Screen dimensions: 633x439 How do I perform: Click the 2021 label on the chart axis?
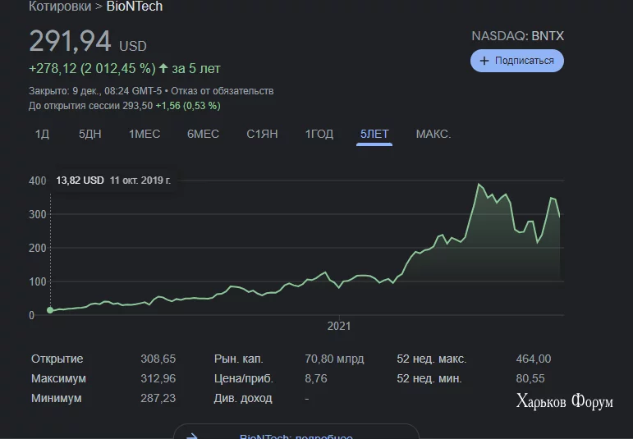pyautogui.click(x=338, y=326)
